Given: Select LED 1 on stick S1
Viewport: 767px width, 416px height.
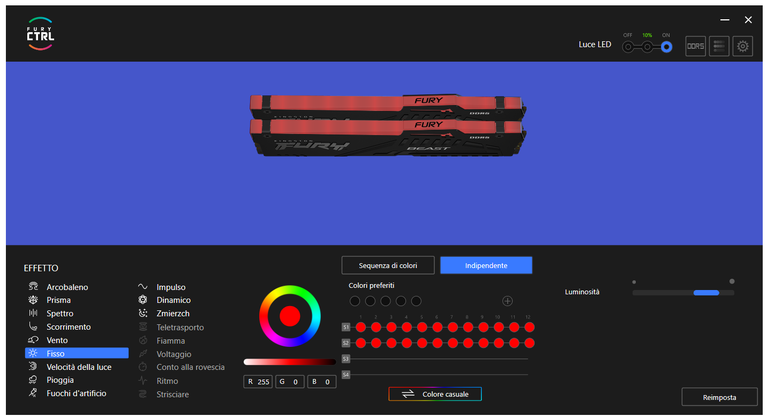Looking at the screenshot, I should tap(360, 327).
